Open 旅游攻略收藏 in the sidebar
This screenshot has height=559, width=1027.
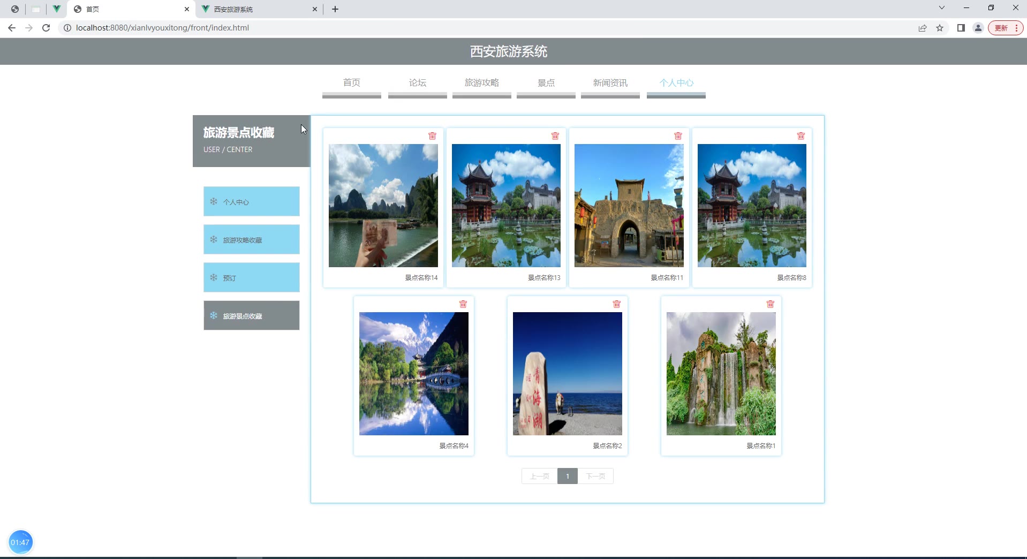251,240
